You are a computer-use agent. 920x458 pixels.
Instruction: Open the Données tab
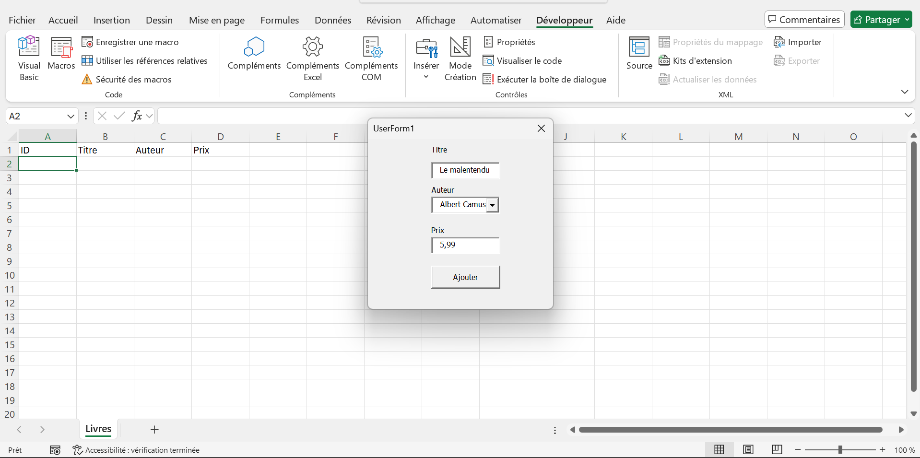coord(333,20)
